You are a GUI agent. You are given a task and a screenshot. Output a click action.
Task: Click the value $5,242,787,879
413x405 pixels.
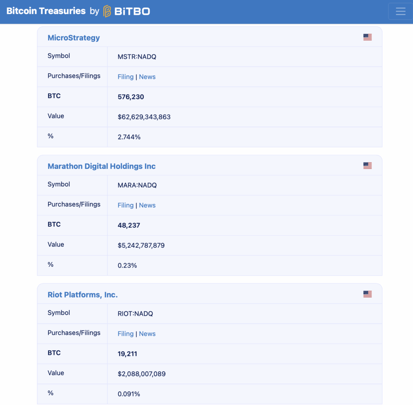click(141, 245)
